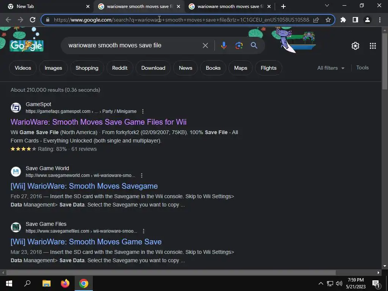Screen dimensions: 388x291
Task: Open [Wii] WarioWare: Smooth Moves Game Save link
Action: coord(86,242)
